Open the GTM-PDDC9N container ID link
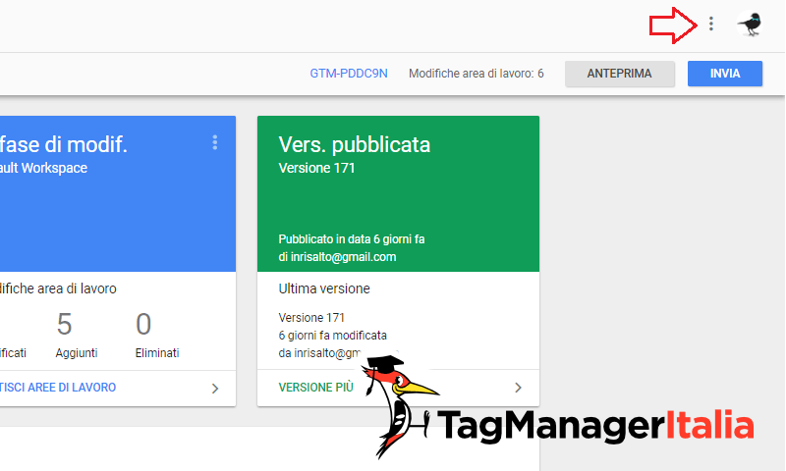786x471 pixels. [349, 74]
